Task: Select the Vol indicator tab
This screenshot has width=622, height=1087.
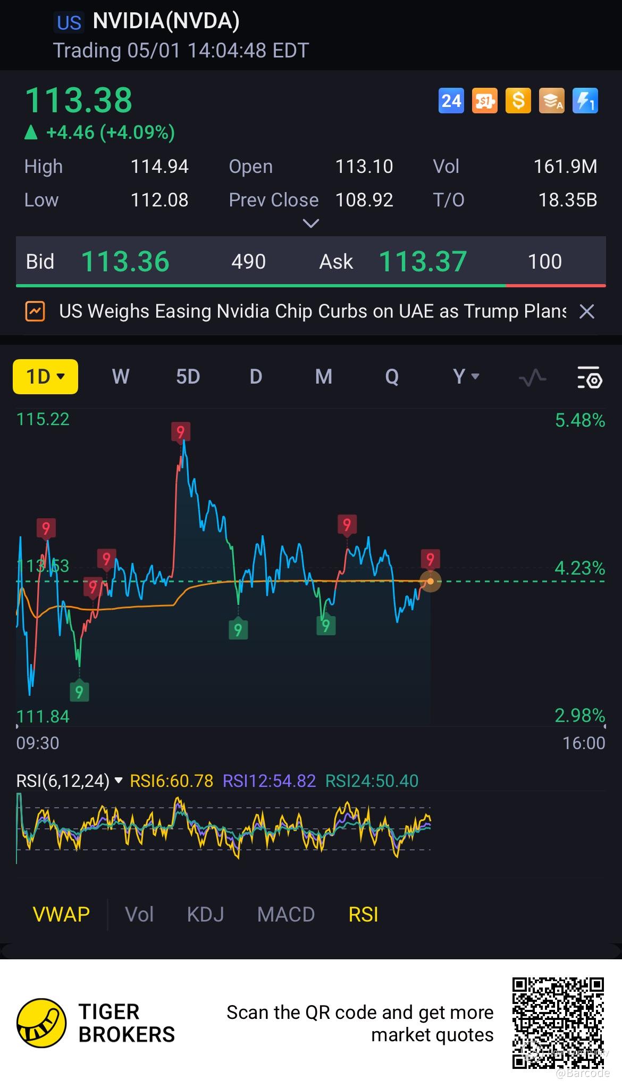Action: coord(139,915)
